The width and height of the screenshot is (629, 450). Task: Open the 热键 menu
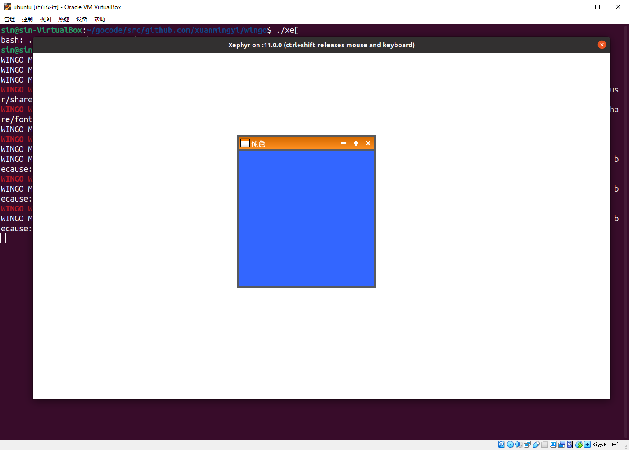pyautogui.click(x=64, y=19)
